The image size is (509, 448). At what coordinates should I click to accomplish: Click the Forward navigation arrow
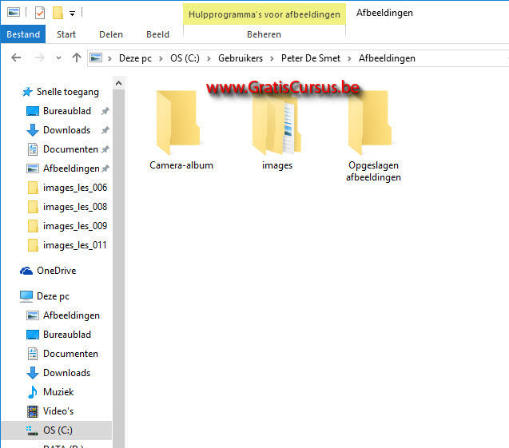coord(40,58)
